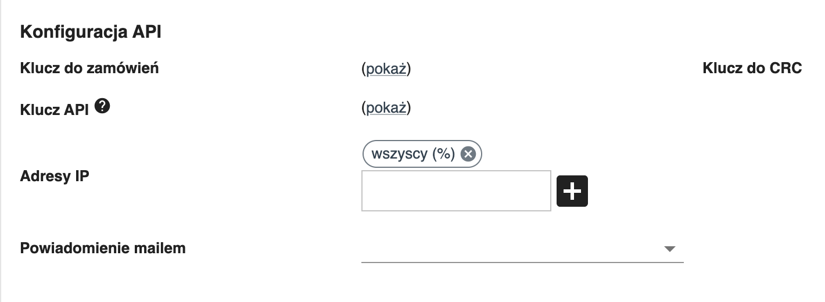
Task: Click the plus button to add IP address
Action: coord(572,191)
